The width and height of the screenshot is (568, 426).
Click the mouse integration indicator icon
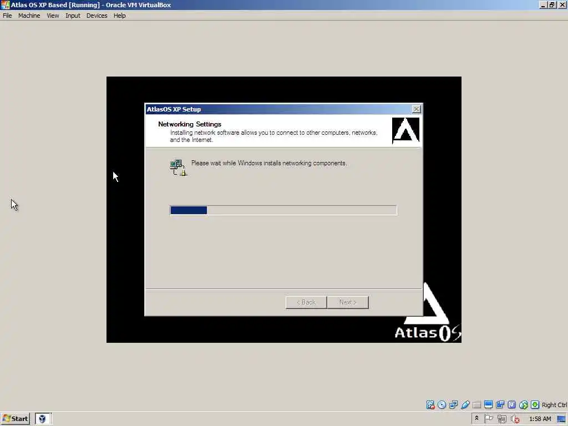pos(524,404)
